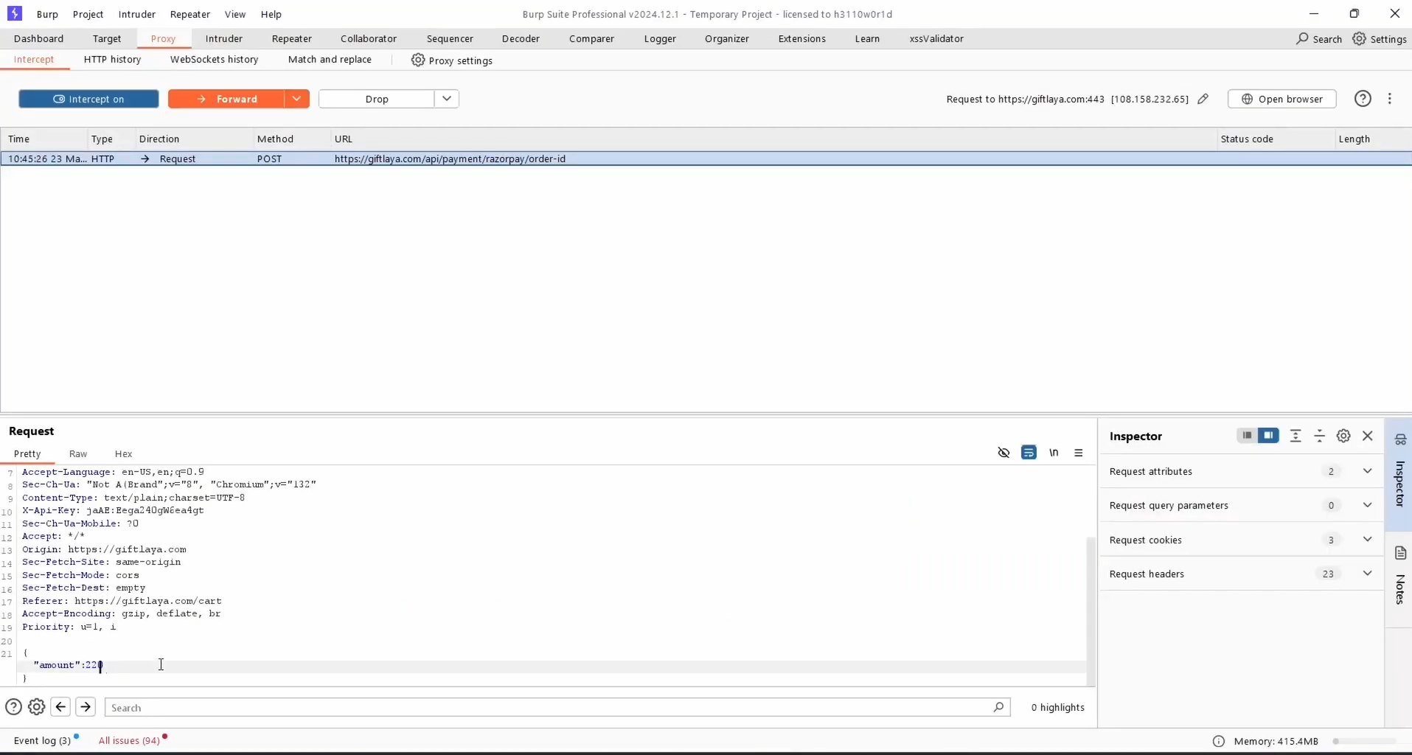The width and height of the screenshot is (1412, 755).
Task: Open request search settings gear
Action: pyautogui.click(x=36, y=707)
